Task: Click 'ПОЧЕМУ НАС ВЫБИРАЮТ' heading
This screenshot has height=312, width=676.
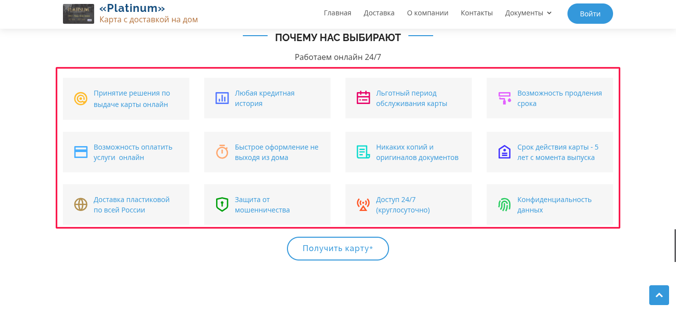Action: [338, 37]
